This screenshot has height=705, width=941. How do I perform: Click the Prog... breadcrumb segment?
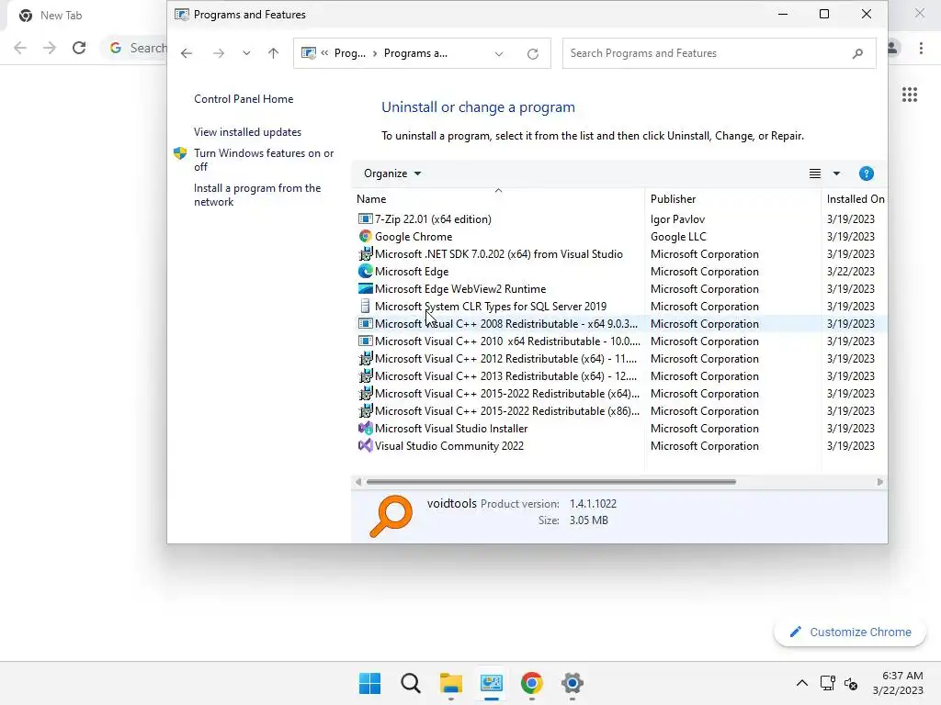[350, 53]
